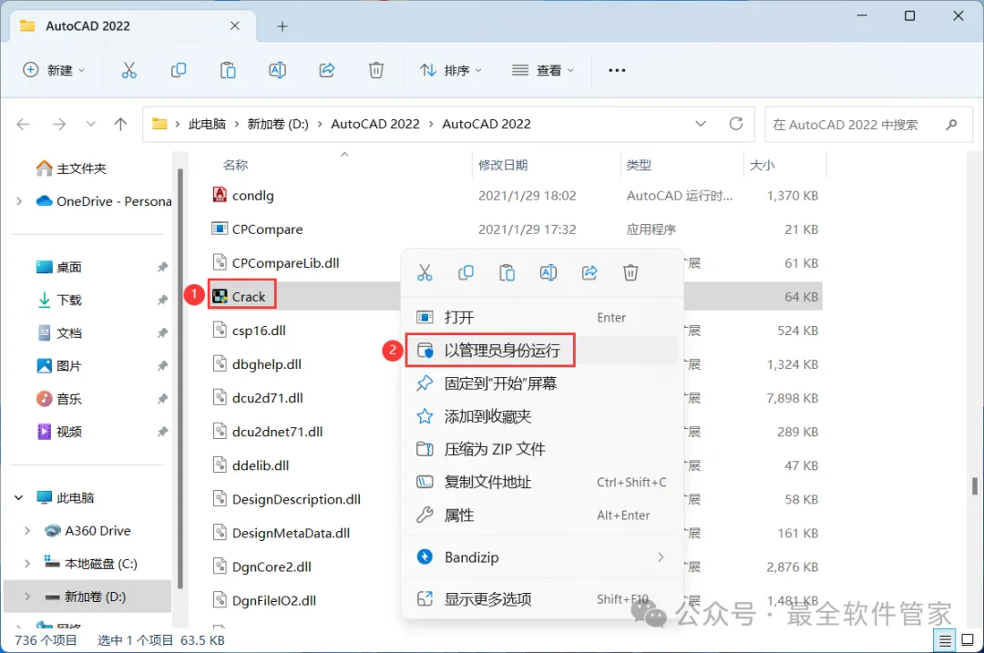Collapse 此电脑 in the navigation tree
This screenshot has height=653, width=984.
19,497
